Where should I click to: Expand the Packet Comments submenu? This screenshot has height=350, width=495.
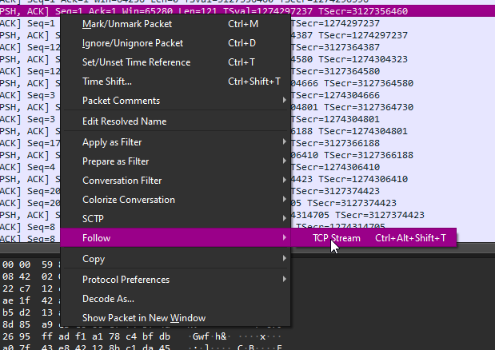[x=175, y=101]
